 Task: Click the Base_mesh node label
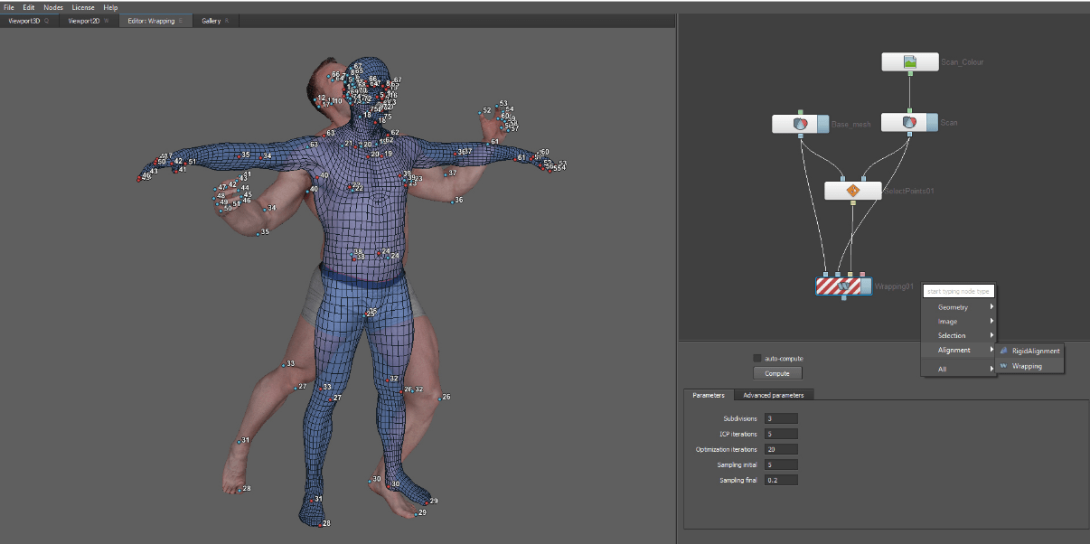[x=851, y=125]
